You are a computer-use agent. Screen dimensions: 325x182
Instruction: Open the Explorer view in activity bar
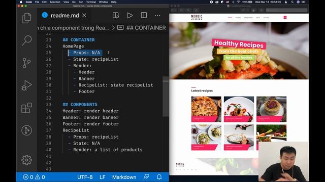pos(26,18)
